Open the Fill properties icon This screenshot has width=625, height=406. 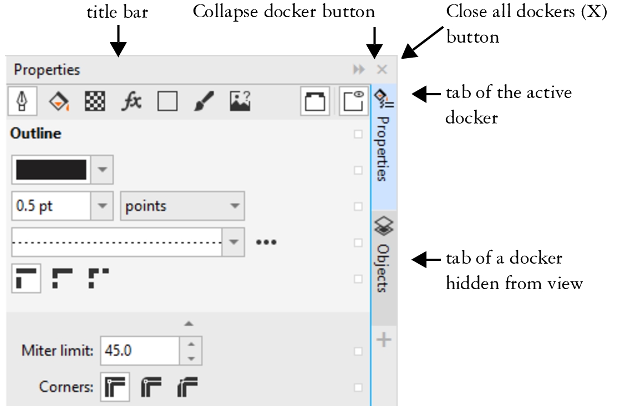59,101
